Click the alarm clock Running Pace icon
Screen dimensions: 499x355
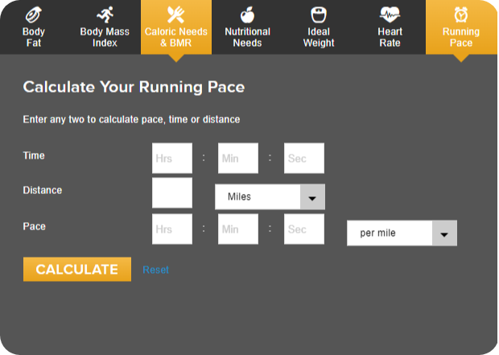pos(461,14)
